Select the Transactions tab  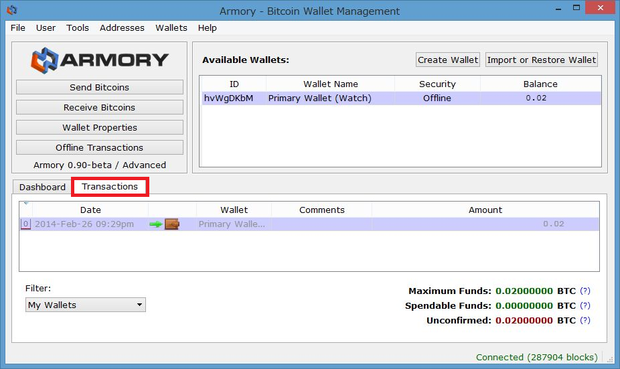(110, 187)
